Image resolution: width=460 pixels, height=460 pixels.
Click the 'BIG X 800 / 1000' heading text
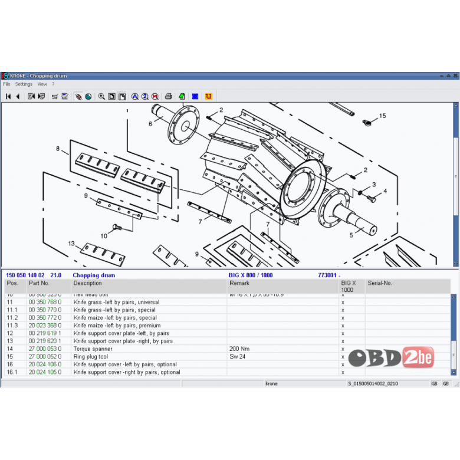tap(251, 275)
